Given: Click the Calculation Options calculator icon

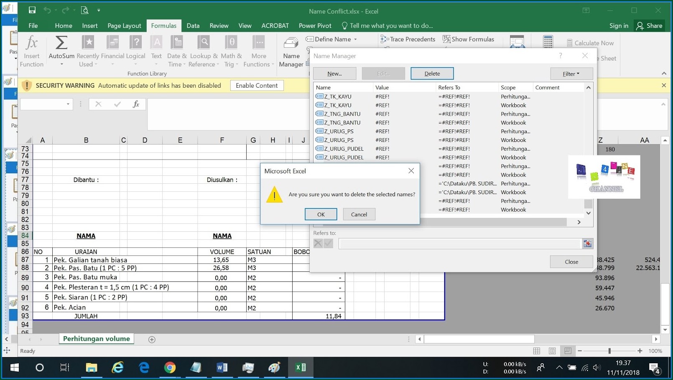Looking at the screenshot, I should click(x=548, y=42).
